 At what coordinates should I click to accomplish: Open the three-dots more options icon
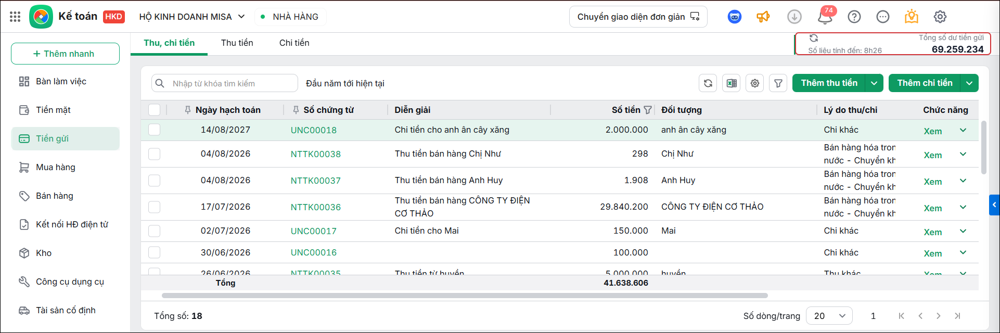click(883, 17)
